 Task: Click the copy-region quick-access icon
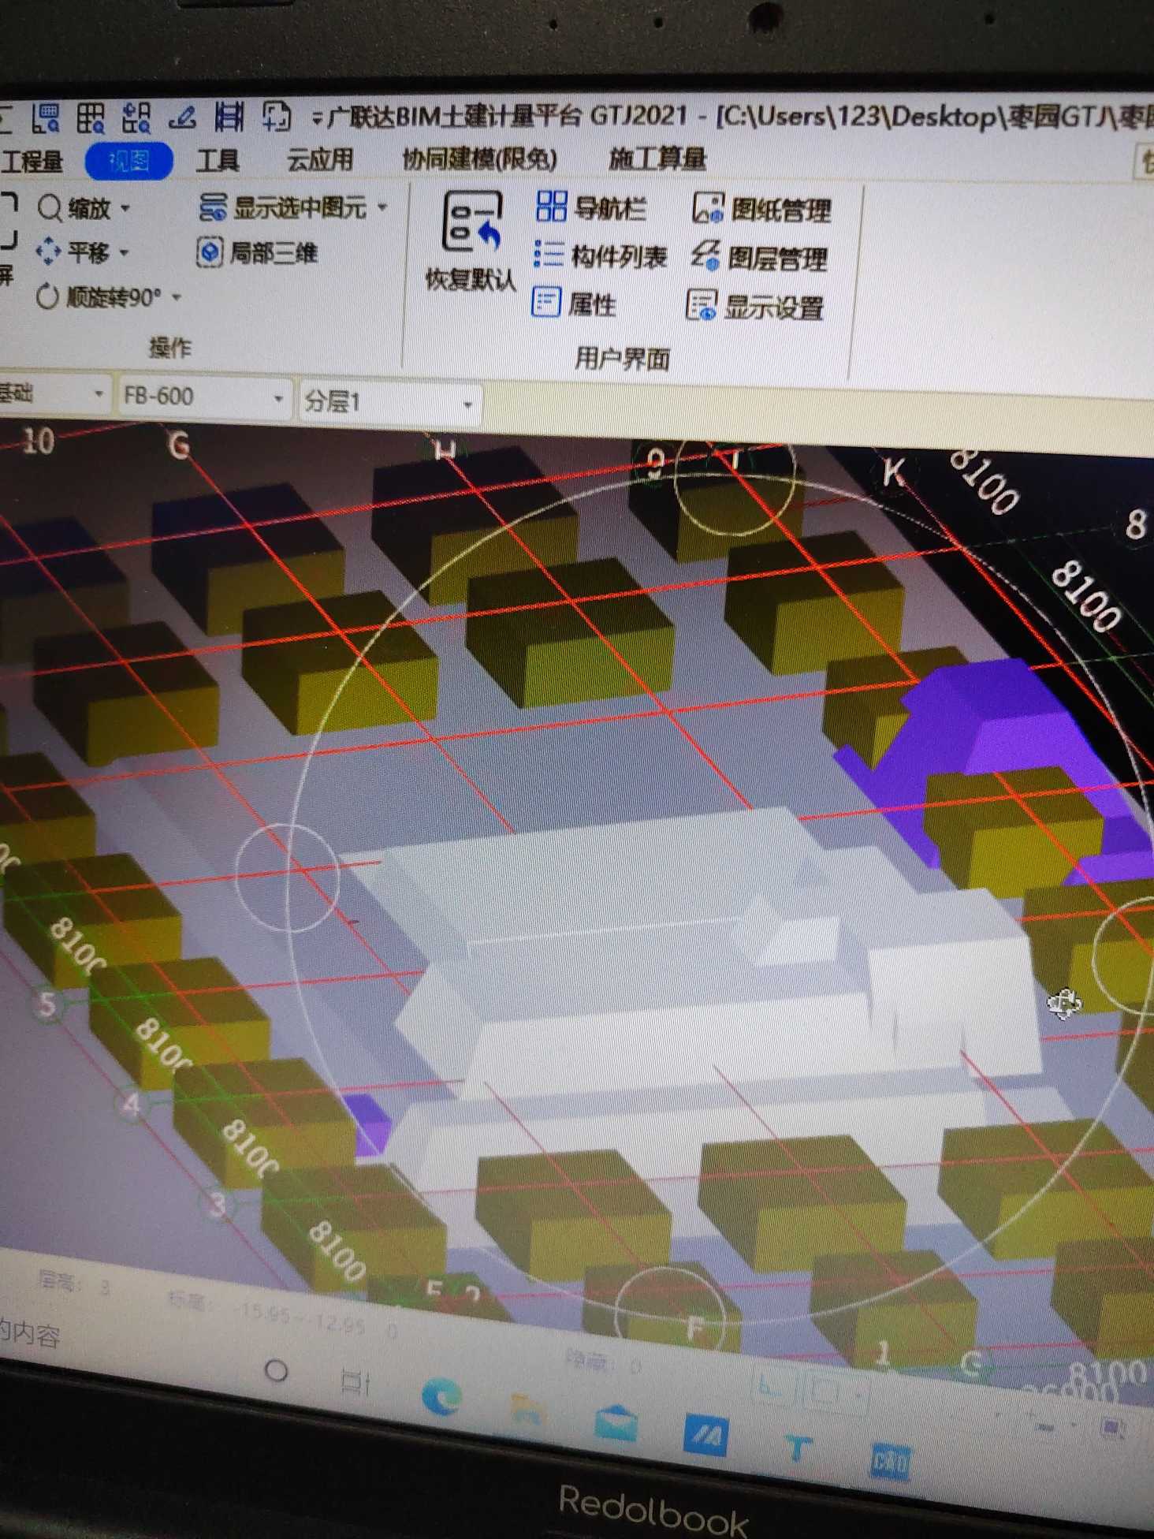pos(276,117)
